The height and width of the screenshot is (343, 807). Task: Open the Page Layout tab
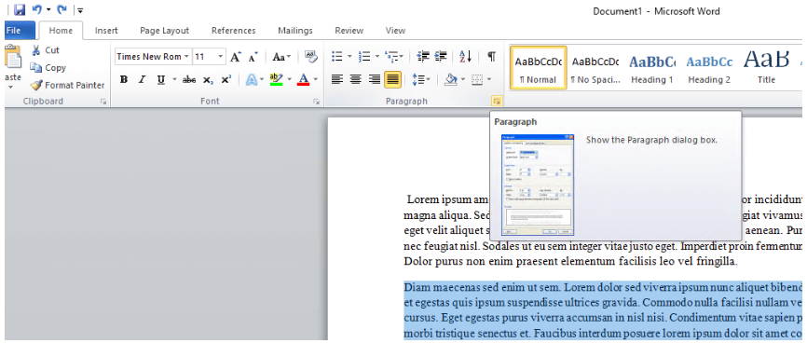coord(164,31)
